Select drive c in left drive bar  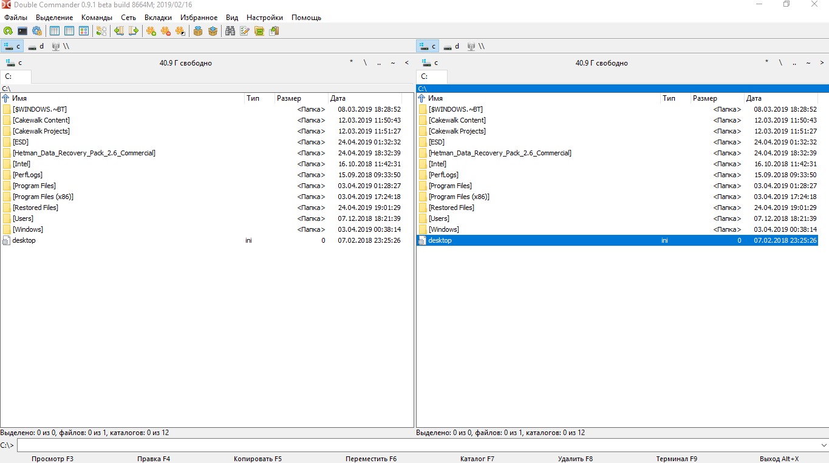pos(12,46)
